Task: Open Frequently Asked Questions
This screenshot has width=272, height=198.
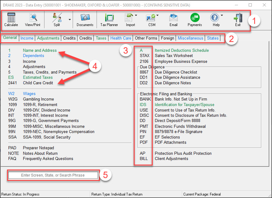Action: pos(48,159)
